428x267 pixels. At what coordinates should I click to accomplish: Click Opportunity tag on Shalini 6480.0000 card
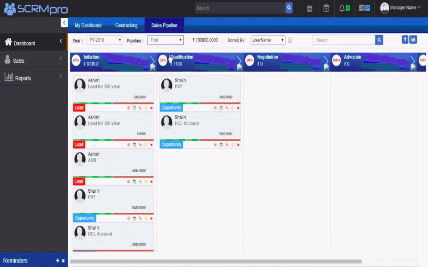point(84,218)
